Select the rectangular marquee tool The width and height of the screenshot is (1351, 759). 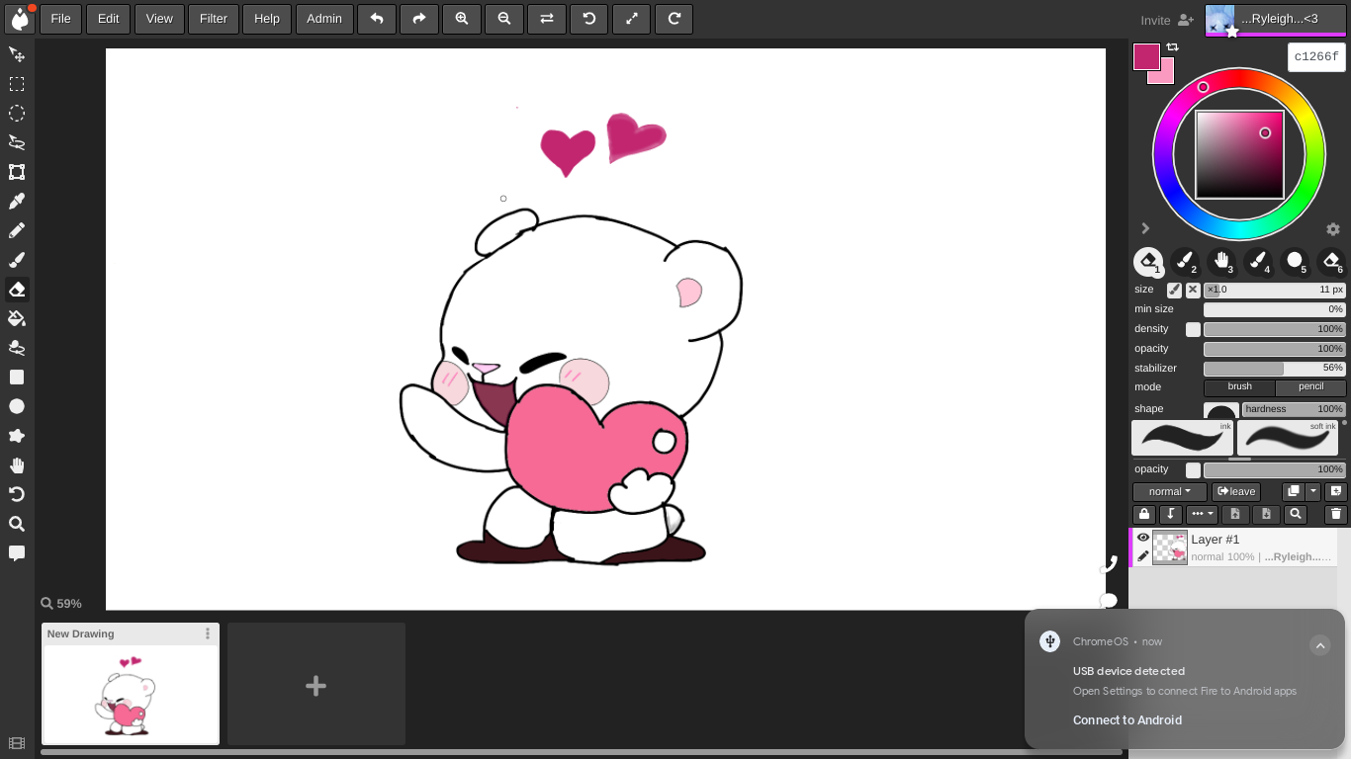pos(17,84)
